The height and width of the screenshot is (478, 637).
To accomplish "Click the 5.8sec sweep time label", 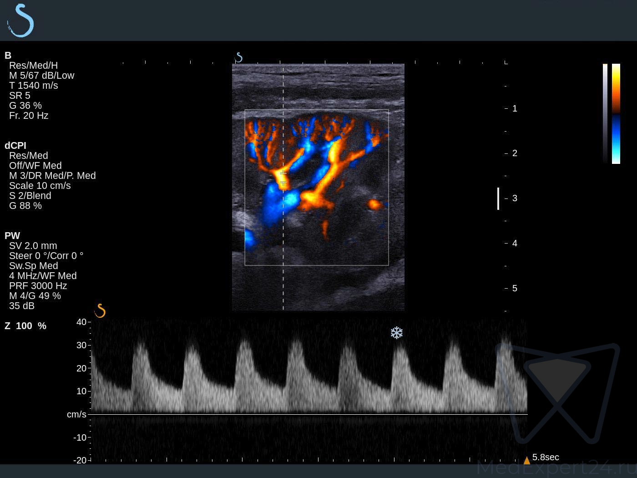I will click(x=546, y=457).
